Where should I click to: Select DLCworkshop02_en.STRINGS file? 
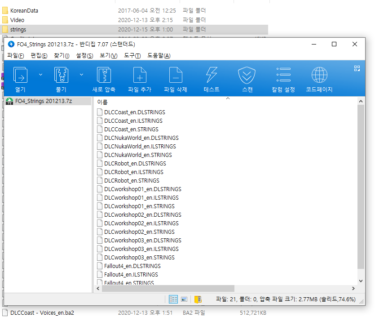(139, 232)
